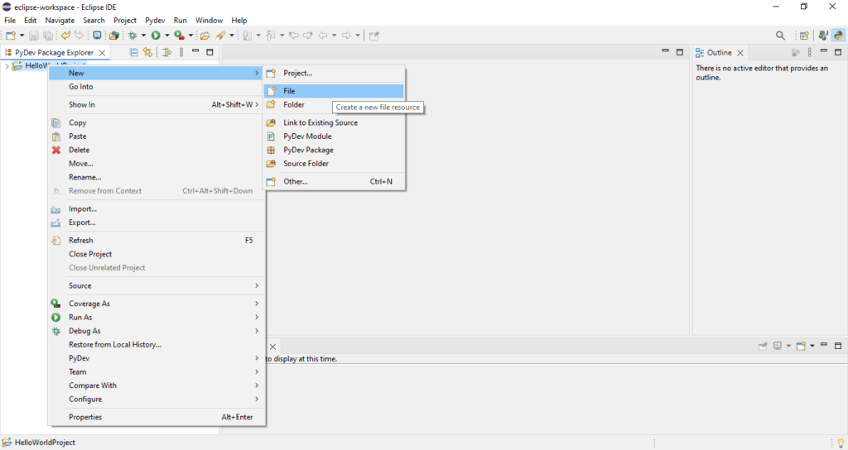
Task: Switch to the PyDev Python perspective icon
Action: tap(838, 36)
